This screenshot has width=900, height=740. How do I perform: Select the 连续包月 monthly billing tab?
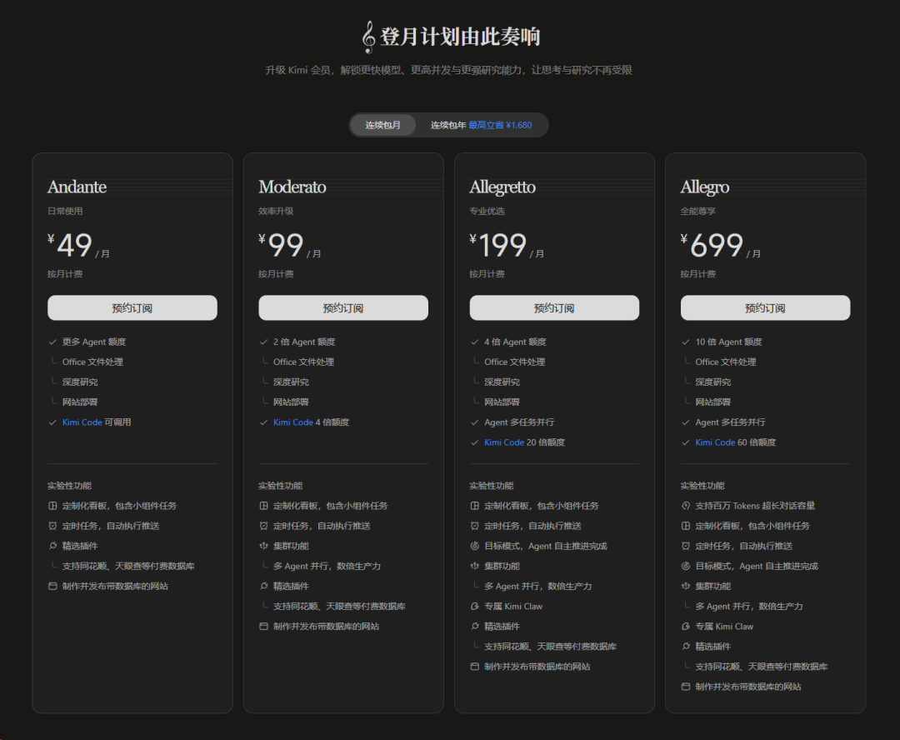click(382, 125)
